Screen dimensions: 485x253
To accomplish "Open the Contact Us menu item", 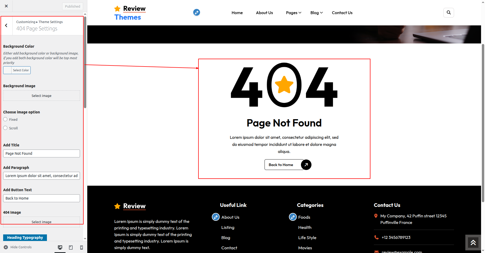I will [x=342, y=13].
